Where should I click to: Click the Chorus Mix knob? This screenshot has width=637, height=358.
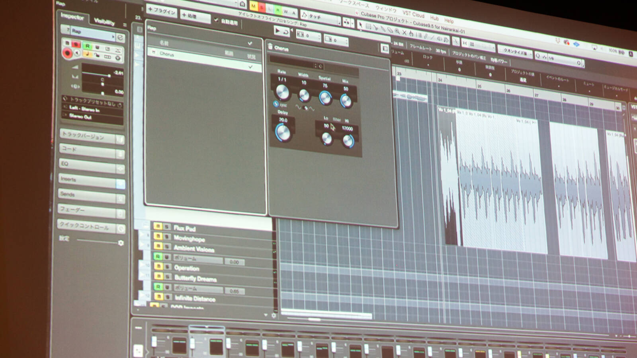click(346, 101)
